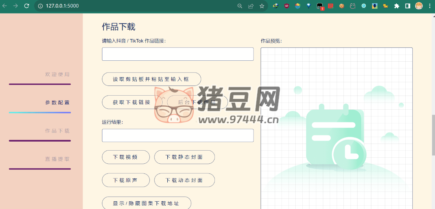The height and width of the screenshot is (209, 435).
Task: Click 读取剪贴板并粘贴至输入框 button
Action: pyautogui.click(x=151, y=79)
